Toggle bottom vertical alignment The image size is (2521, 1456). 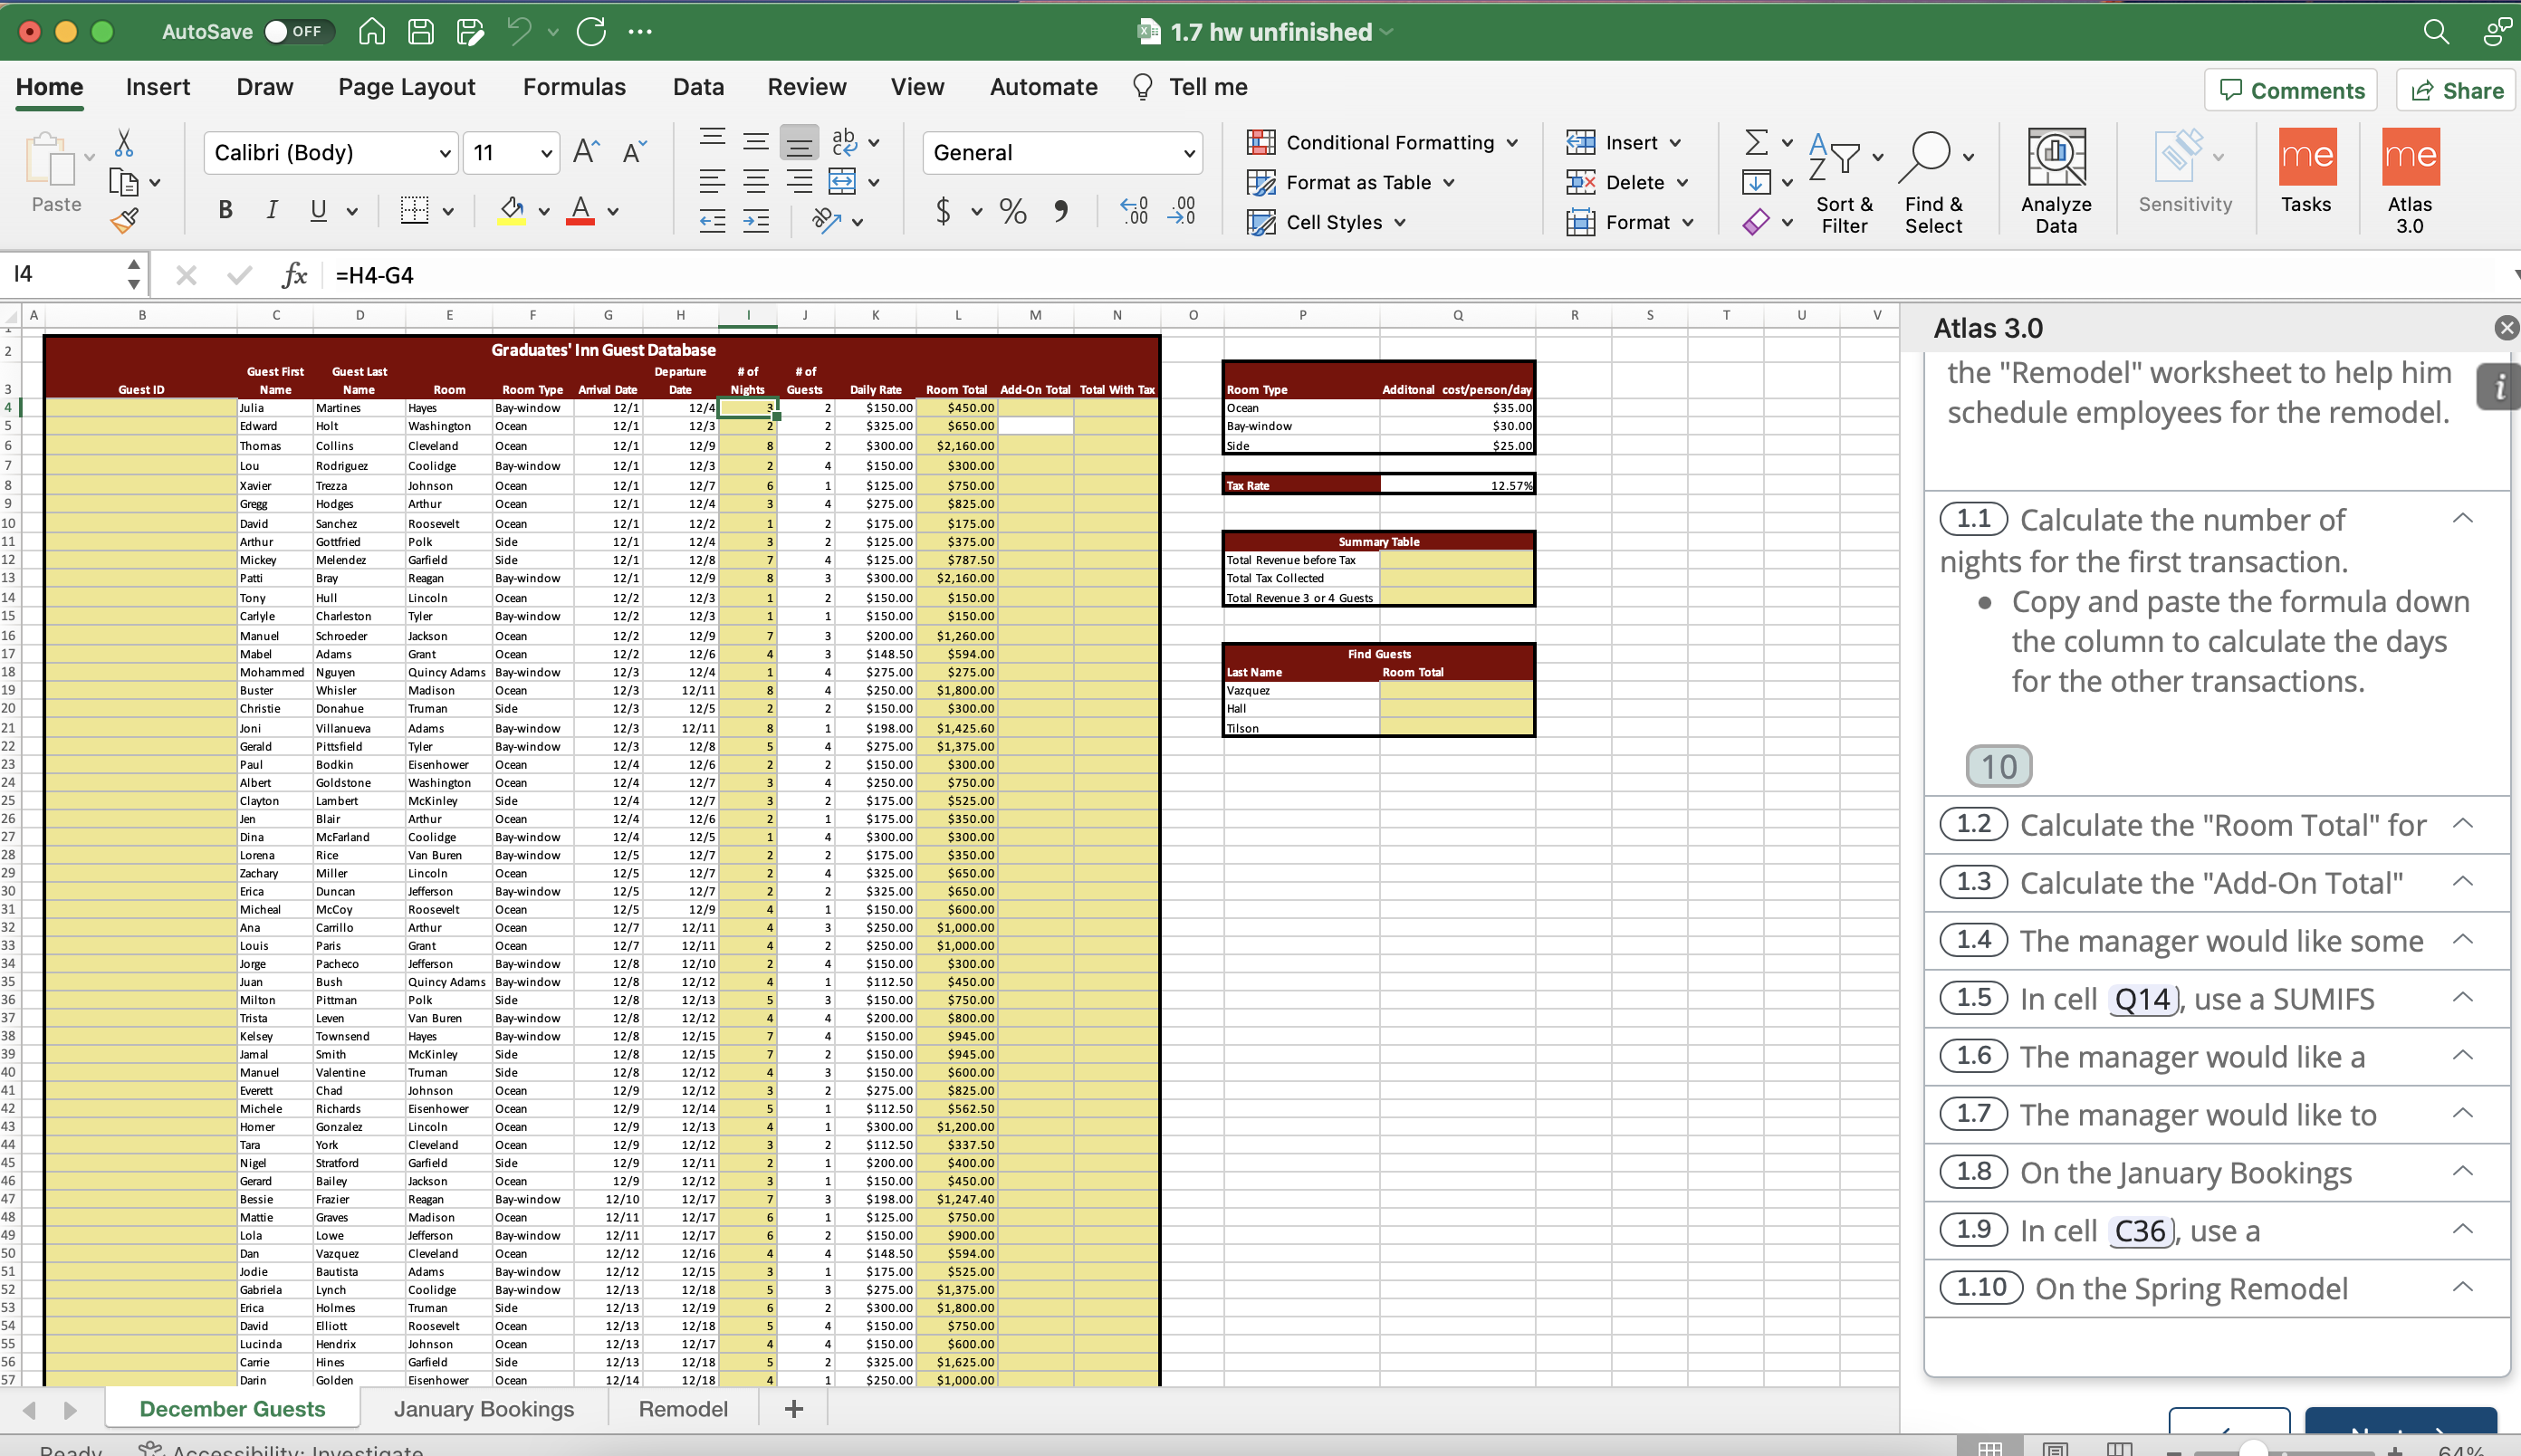pos(799,142)
